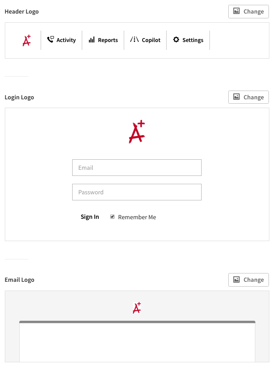Click the image icon inside Email Logo's Change button
This screenshot has width=272, height=368.
click(x=237, y=280)
